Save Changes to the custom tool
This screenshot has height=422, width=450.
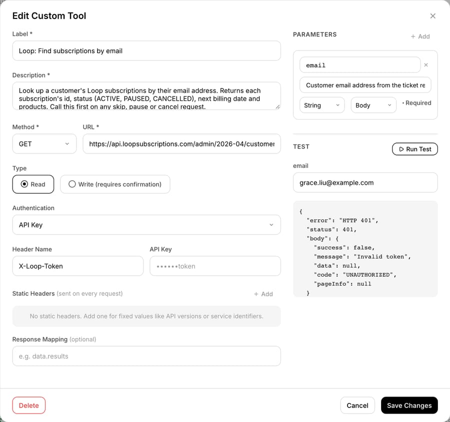tap(409, 405)
